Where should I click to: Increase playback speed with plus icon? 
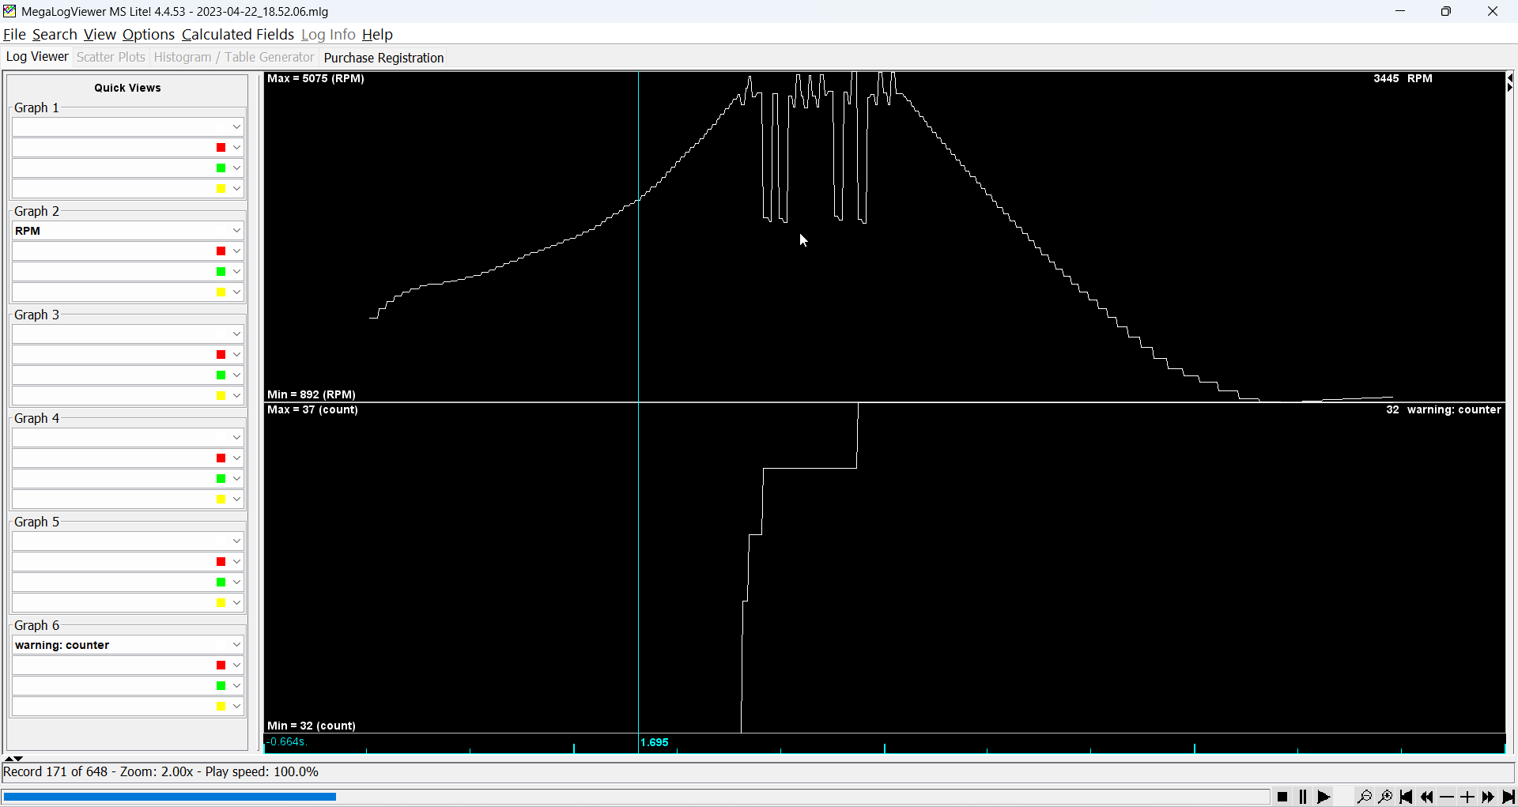coord(1467,797)
